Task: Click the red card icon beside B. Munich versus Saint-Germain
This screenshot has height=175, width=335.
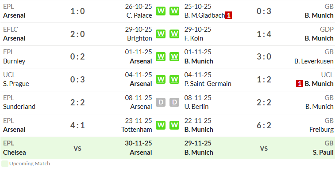Action: coord(299,84)
